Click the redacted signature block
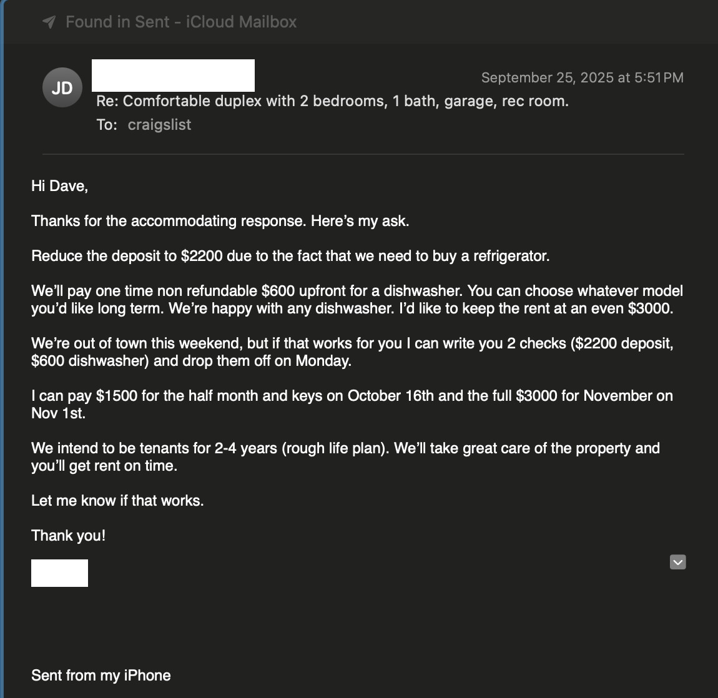The width and height of the screenshot is (718, 698). point(59,573)
